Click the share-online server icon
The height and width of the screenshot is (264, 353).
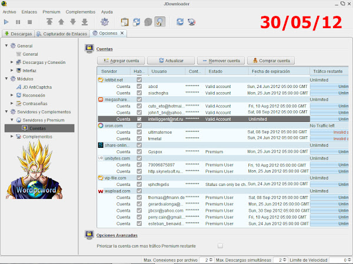click(101, 145)
